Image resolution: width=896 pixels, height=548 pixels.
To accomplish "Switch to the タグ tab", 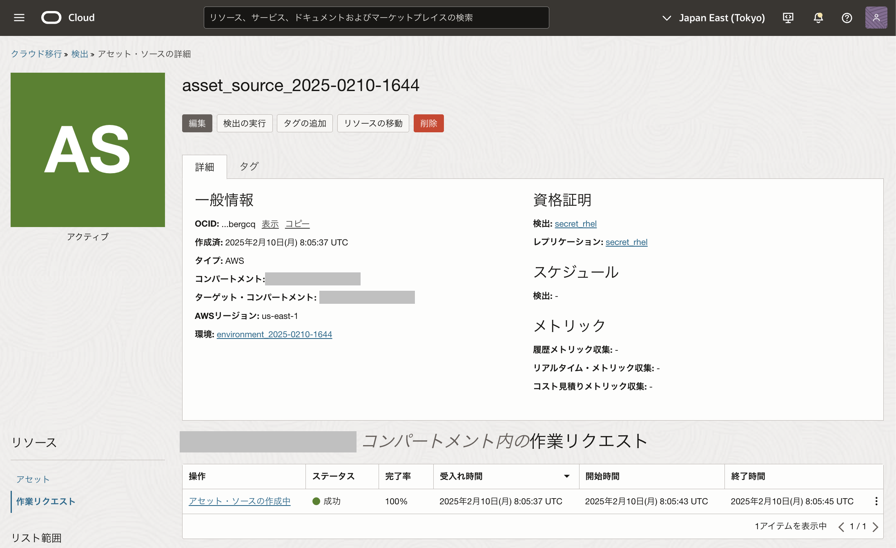I will [249, 167].
